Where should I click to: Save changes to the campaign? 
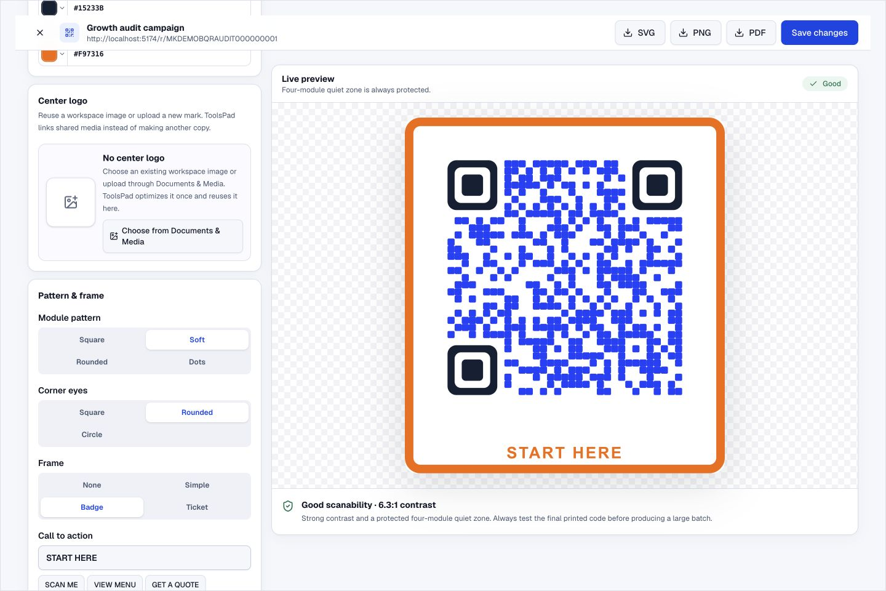coord(820,33)
